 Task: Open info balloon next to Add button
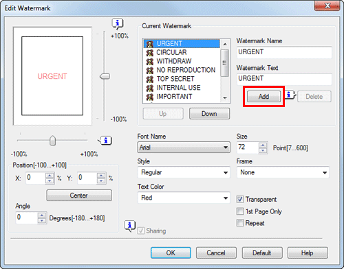pos(290,94)
